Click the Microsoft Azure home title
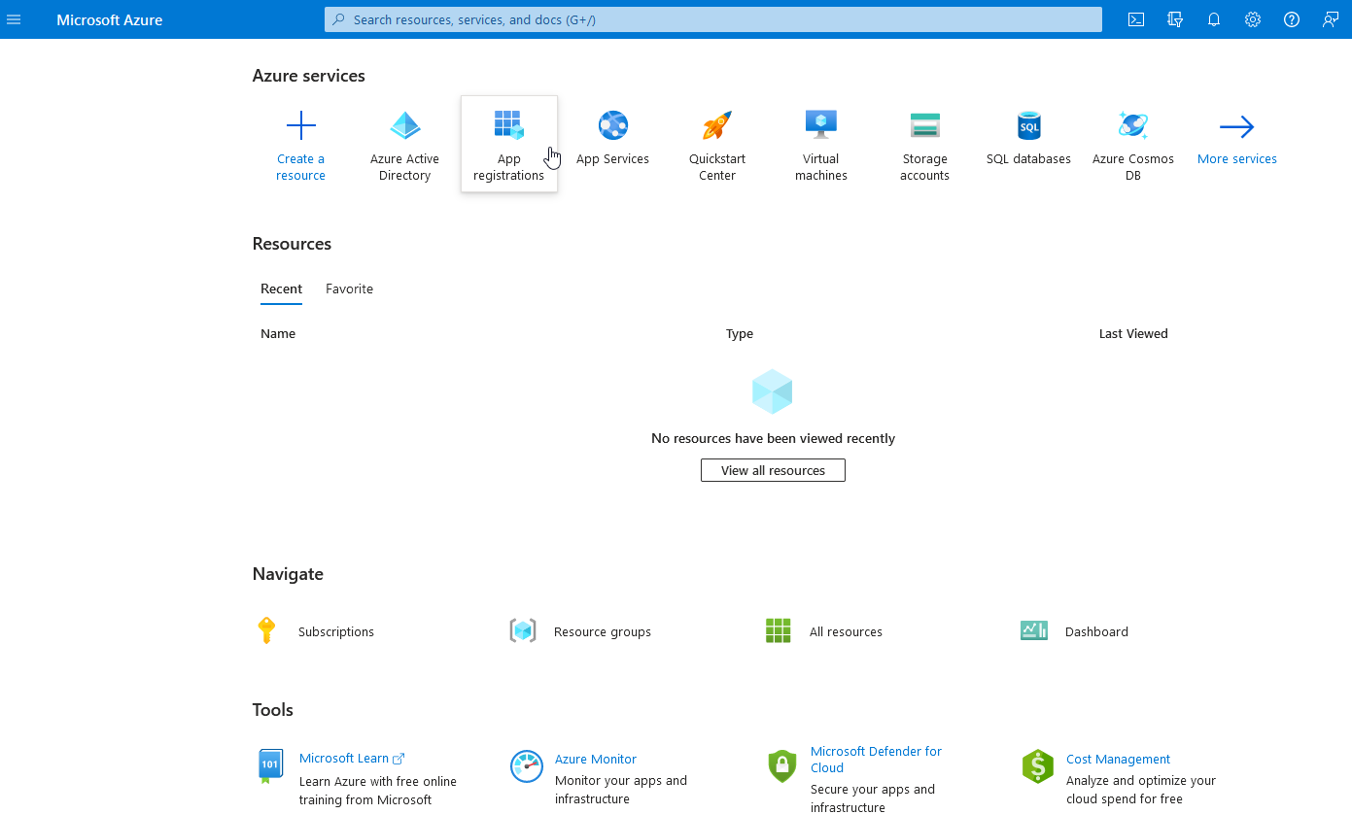The image size is (1352, 814). coord(110,19)
